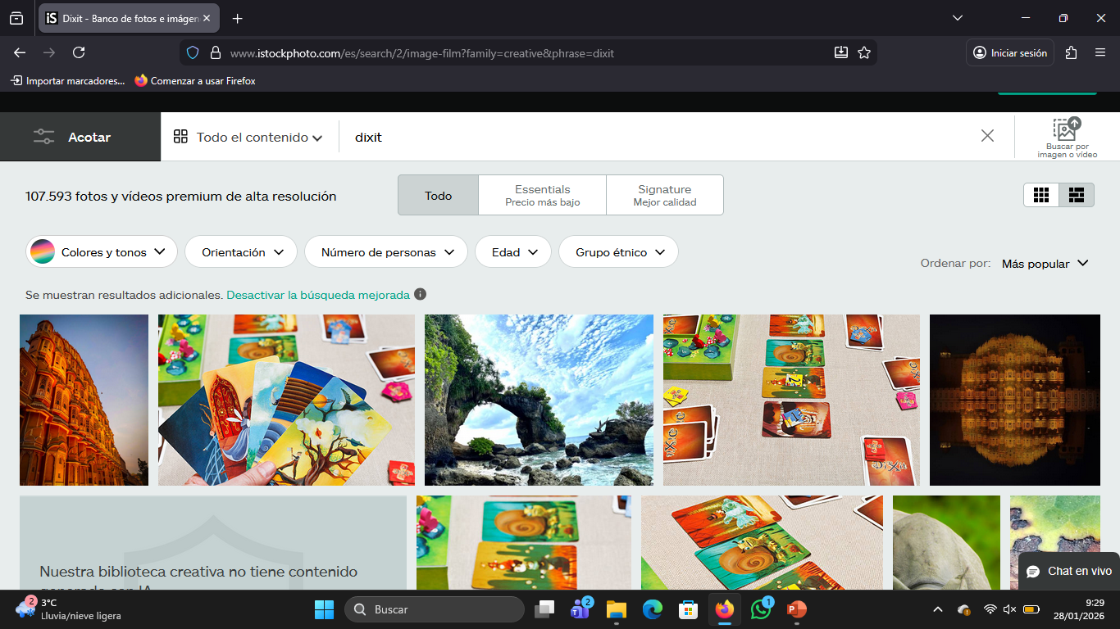Open the Firefox extensions icon

coord(1071,52)
